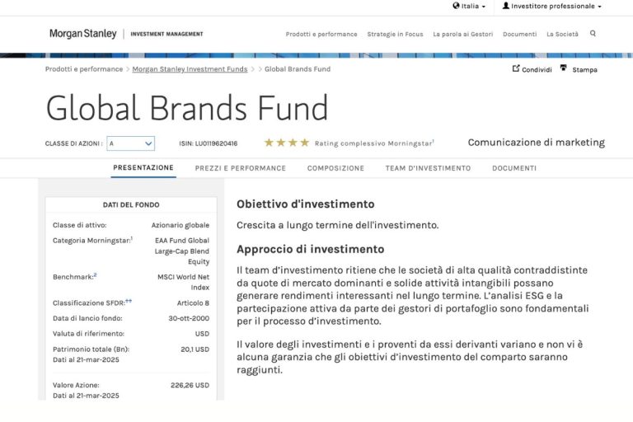The height and width of the screenshot is (422, 633).
Task: Click the MSCI World Net Index value
Action: click(184, 282)
